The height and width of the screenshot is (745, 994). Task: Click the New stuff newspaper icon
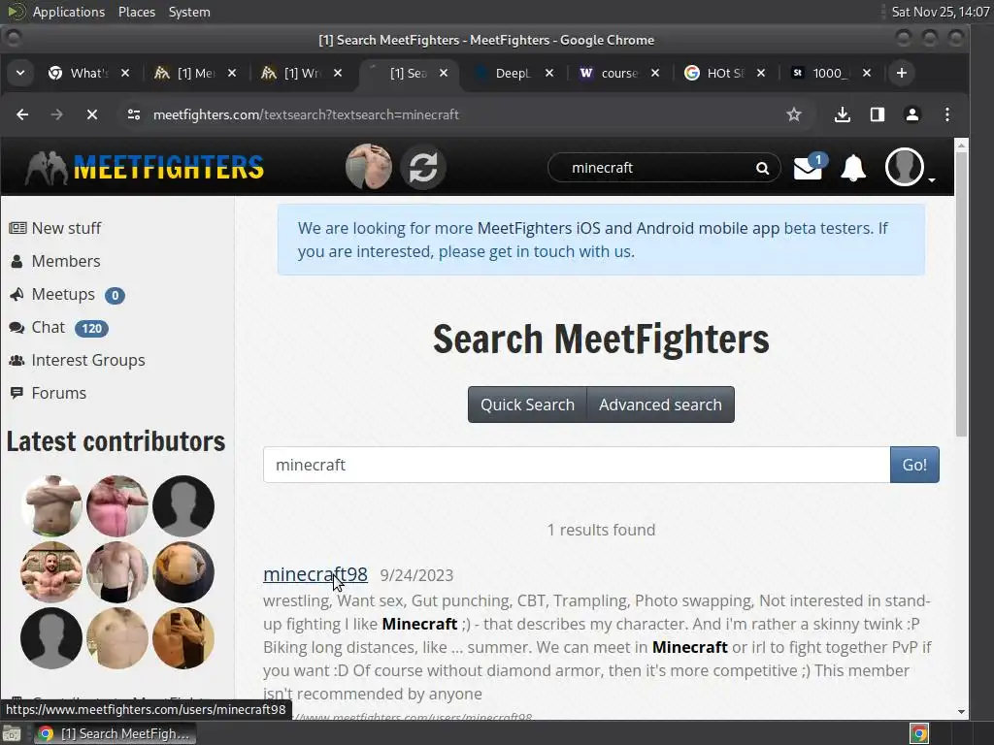point(17,228)
